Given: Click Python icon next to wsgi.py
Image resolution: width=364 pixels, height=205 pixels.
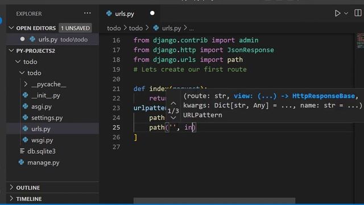Looking at the screenshot, I should tap(25, 140).
